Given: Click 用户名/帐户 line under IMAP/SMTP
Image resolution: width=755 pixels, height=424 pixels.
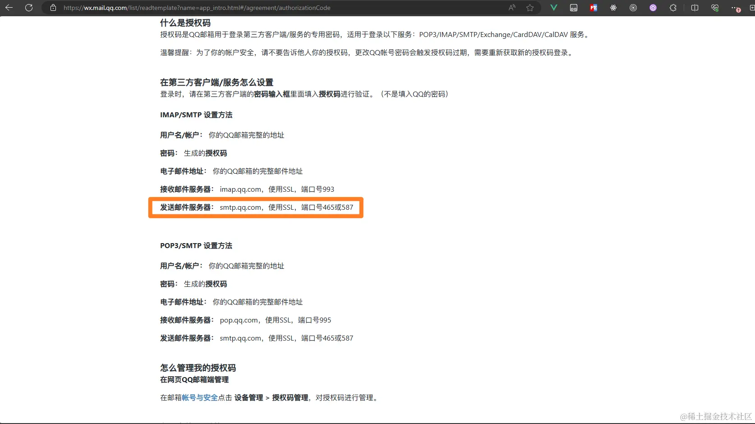Looking at the screenshot, I should 222,135.
